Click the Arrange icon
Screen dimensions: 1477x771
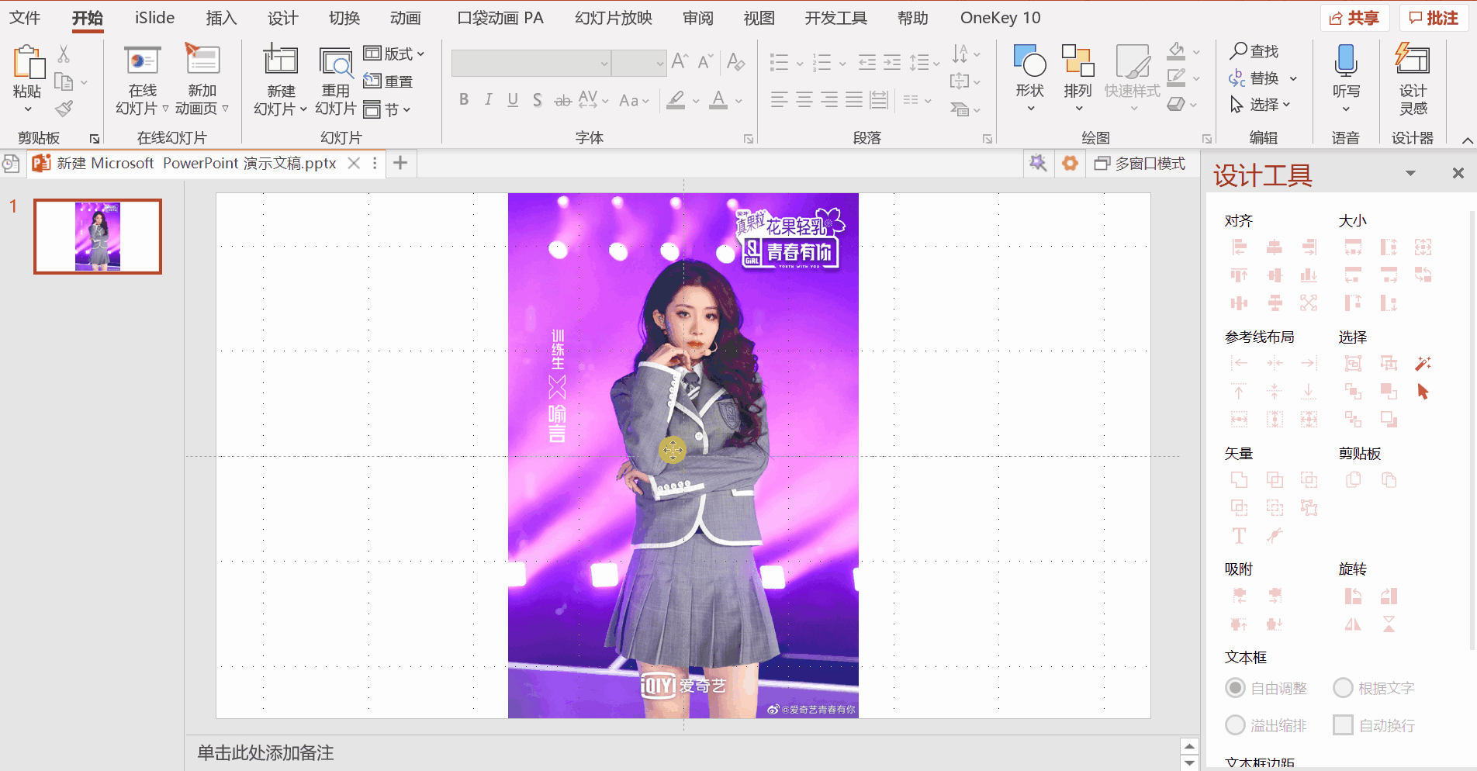[x=1077, y=61]
